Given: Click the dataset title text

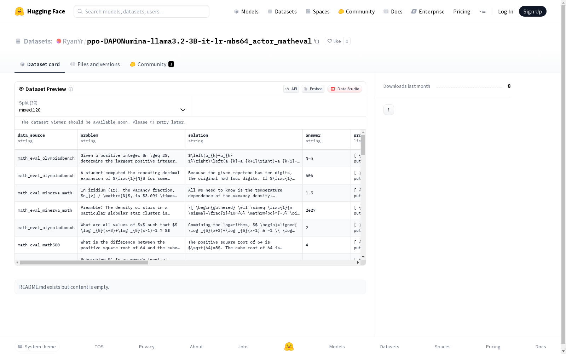Looking at the screenshot, I should click(x=199, y=41).
